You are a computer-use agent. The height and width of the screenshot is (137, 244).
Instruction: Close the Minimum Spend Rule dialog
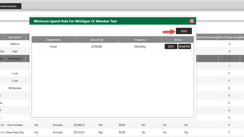coord(192,21)
